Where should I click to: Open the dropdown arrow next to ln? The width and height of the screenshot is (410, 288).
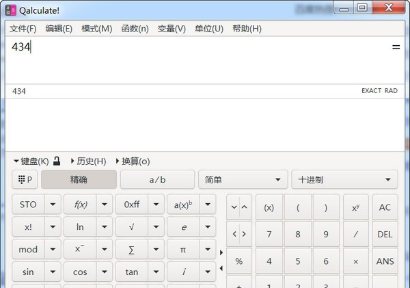point(105,226)
